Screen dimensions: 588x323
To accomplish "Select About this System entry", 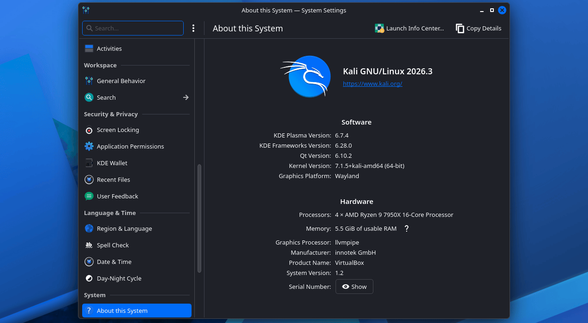I will click(x=137, y=311).
